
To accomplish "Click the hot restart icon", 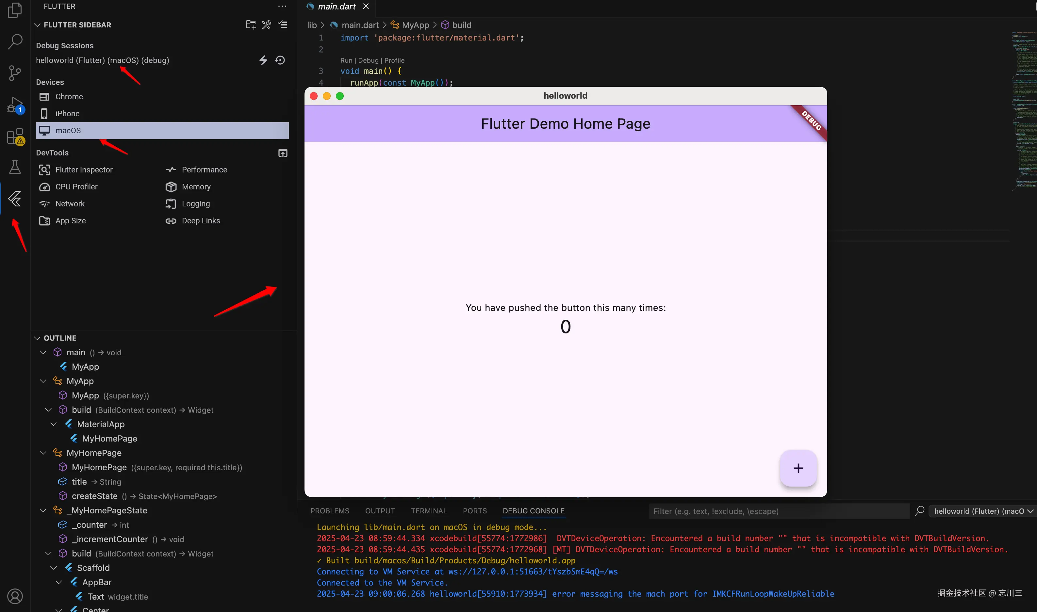I will pos(280,60).
